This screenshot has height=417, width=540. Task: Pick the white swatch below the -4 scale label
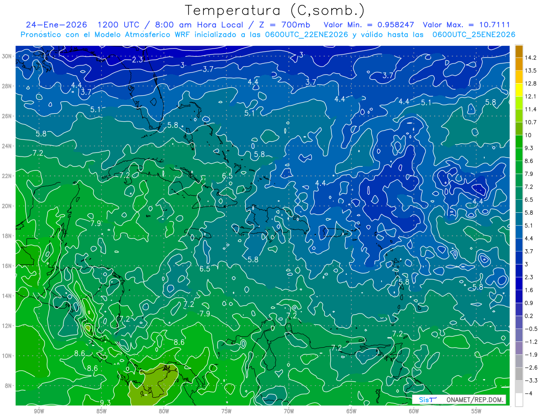(x=519, y=399)
